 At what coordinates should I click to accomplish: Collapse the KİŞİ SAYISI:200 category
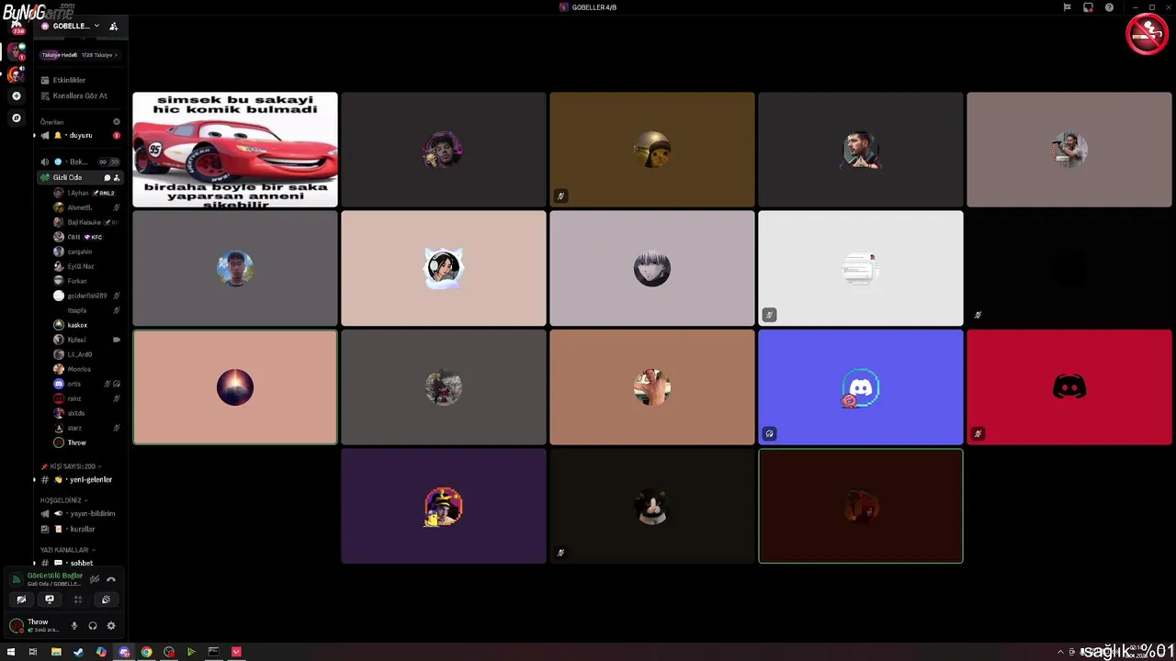tap(71, 466)
